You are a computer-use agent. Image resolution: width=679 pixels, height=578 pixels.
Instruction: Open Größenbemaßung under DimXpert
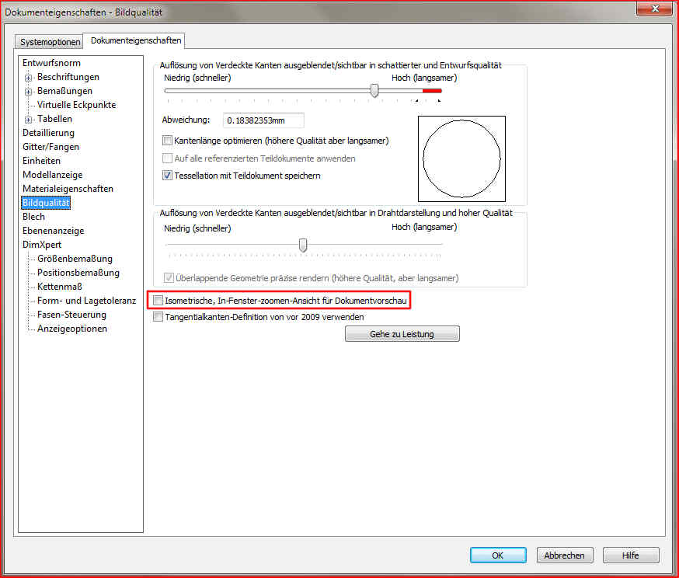75,259
